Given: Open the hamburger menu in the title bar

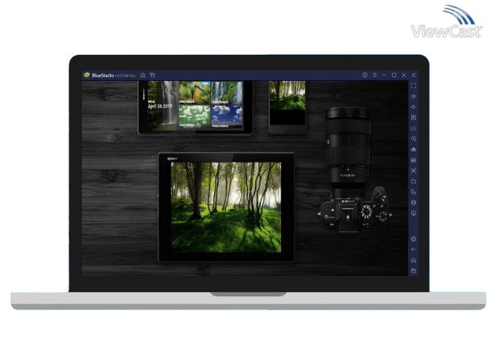Looking at the screenshot, I should coord(374,75).
